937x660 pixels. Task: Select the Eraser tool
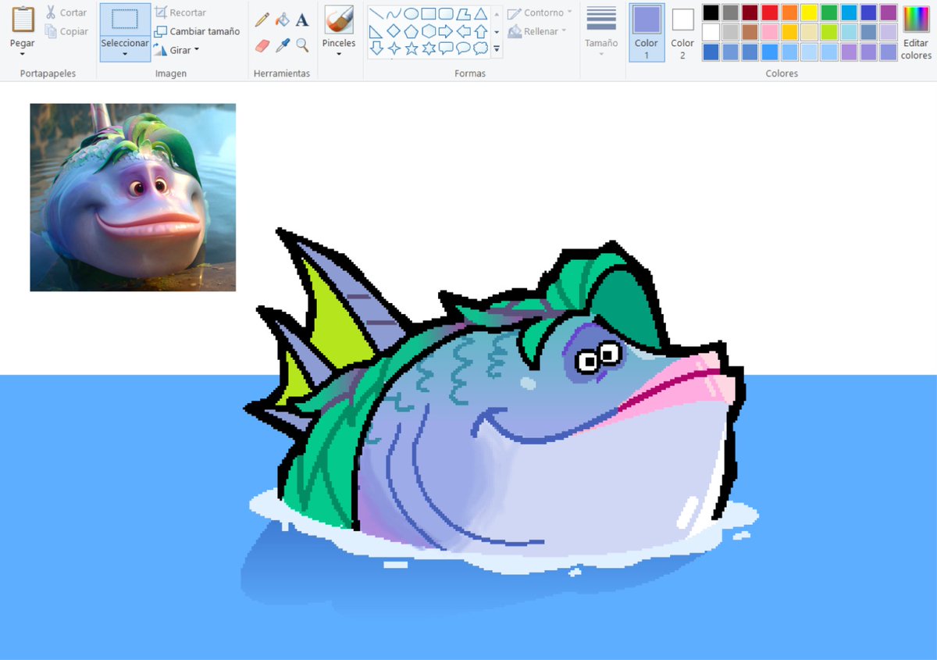click(x=262, y=46)
